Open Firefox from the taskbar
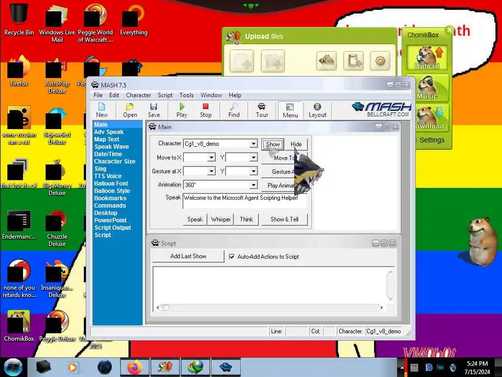Screen dimensions: 502x377 135,367
